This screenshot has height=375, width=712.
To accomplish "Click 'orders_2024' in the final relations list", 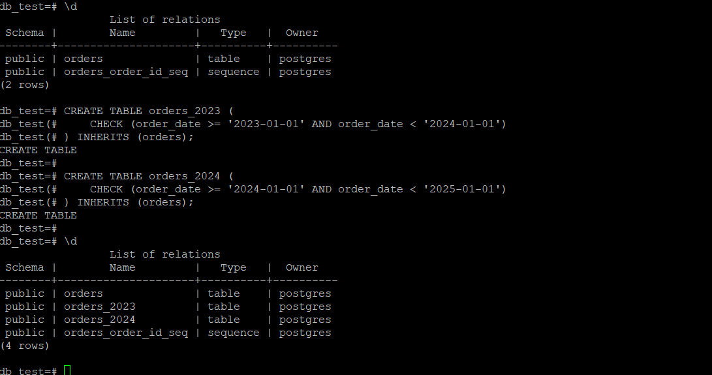I will click(99, 320).
